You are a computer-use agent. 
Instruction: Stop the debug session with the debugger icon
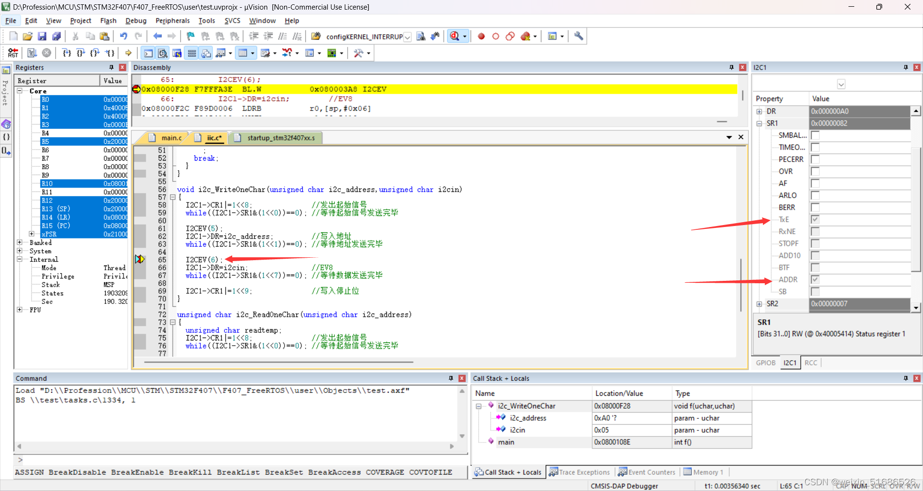pyautogui.click(x=455, y=36)
